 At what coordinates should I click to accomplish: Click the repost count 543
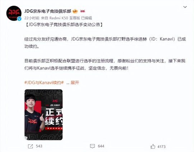coord(39,146)
